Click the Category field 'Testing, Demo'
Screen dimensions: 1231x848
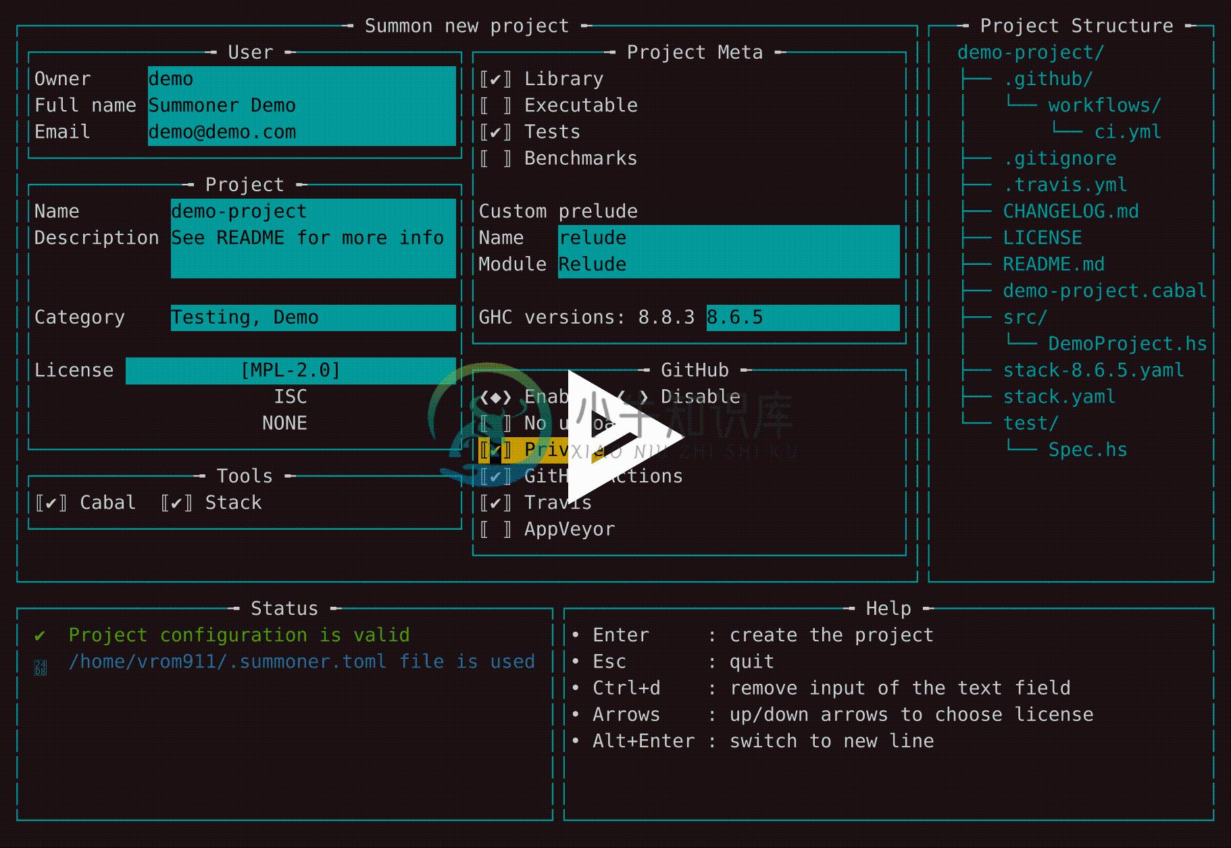pos(313,318)
